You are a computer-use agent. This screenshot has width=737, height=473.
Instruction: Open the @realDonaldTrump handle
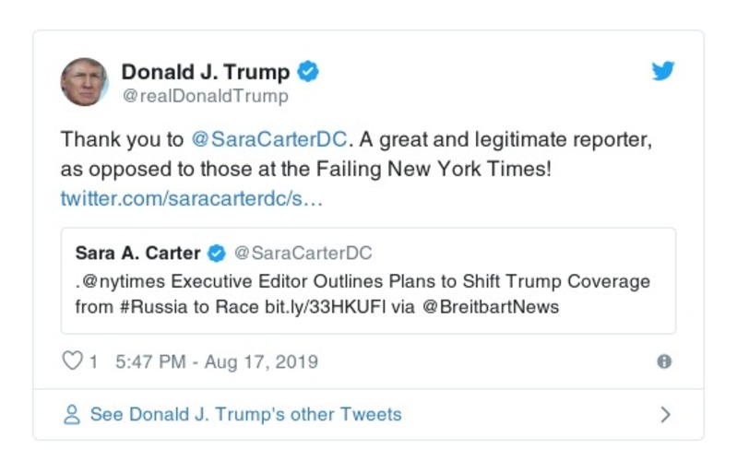click(x=205, y=96)
